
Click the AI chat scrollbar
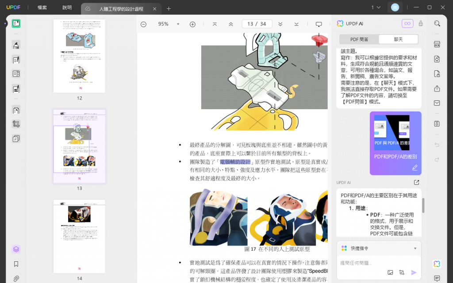[x=423, y=205]
